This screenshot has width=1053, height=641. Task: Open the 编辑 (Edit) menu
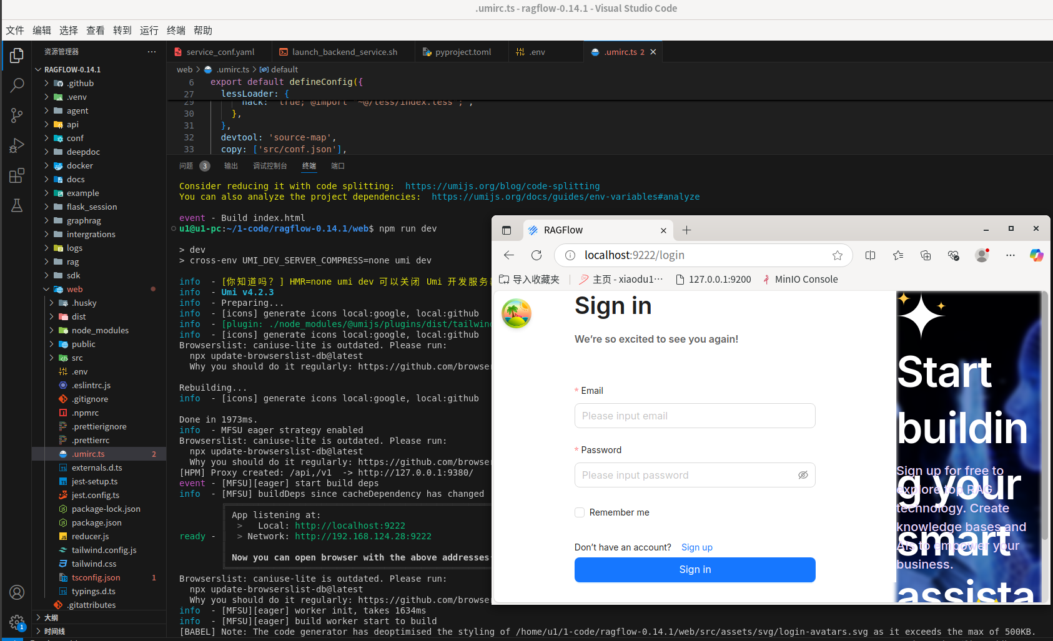(x=42, y=30)
